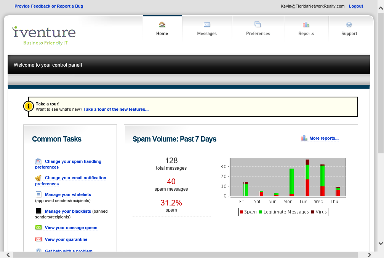384x258 pixels.
Task: Log out using the Logout link
Action: pos(356,6)
